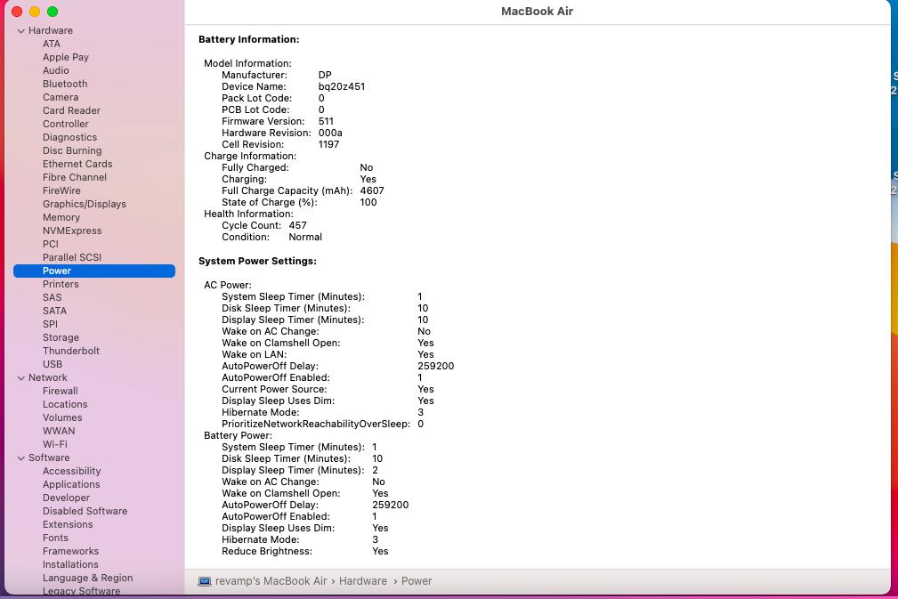Open USB device info
This screenshot has height=599, width=898.
pyautogui.click(x=53, y=364)
